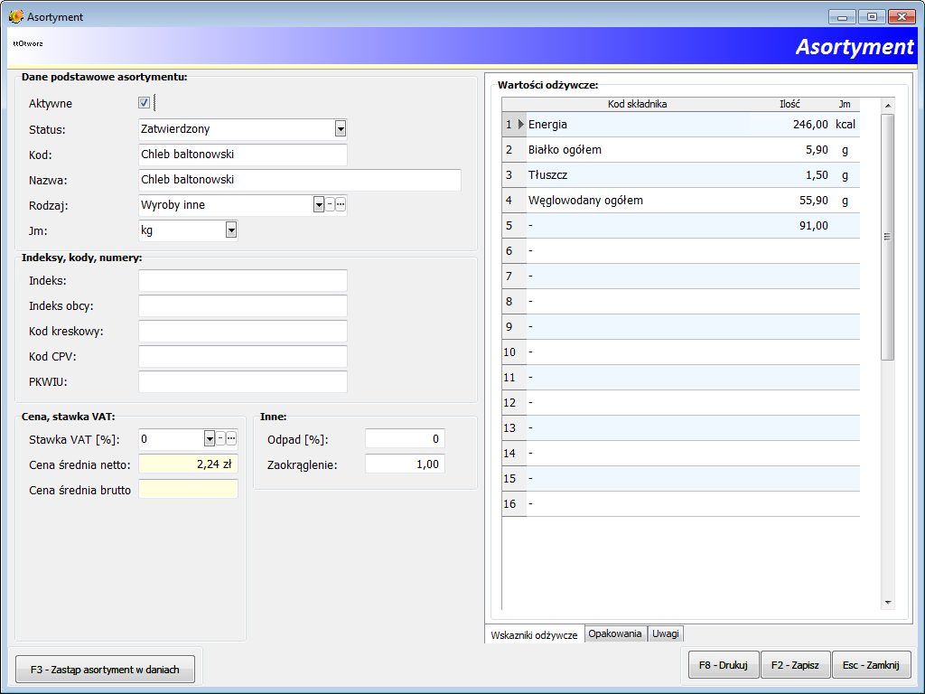Image resolution: width=925 pixels, height=694 pixels.
Task: Click the Zaokrąglenie field
Action: tap(405, 464)
